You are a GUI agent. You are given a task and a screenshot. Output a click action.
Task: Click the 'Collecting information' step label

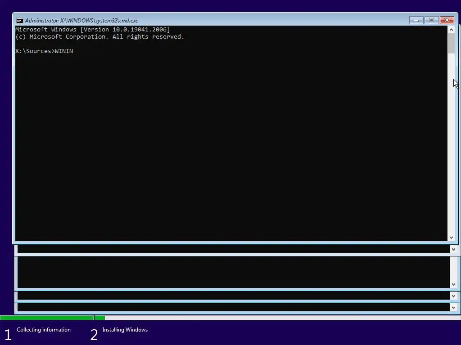pyautogui.click(x=44, y=330)
